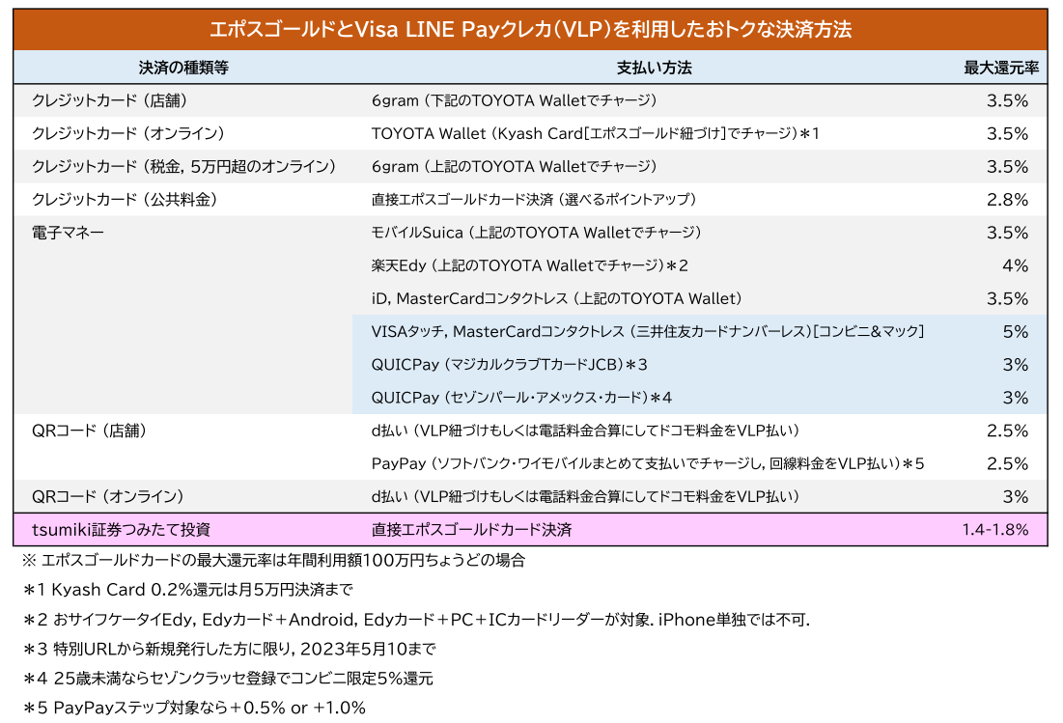The height and width of the screenshot is (723, 1063).
Task: Click QUICPay（セゾンパール・アメックス・カード）*4 cell
Action: point(521,398)
